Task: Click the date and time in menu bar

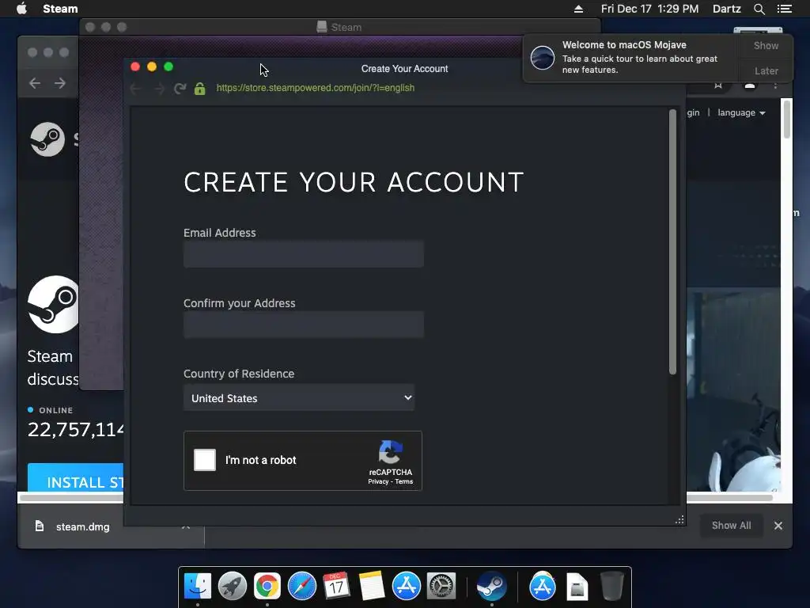Action: (x=649, y=9)
